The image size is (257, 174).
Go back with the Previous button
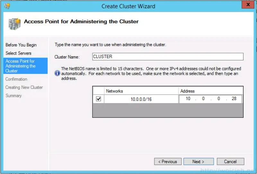click(168, 161)
